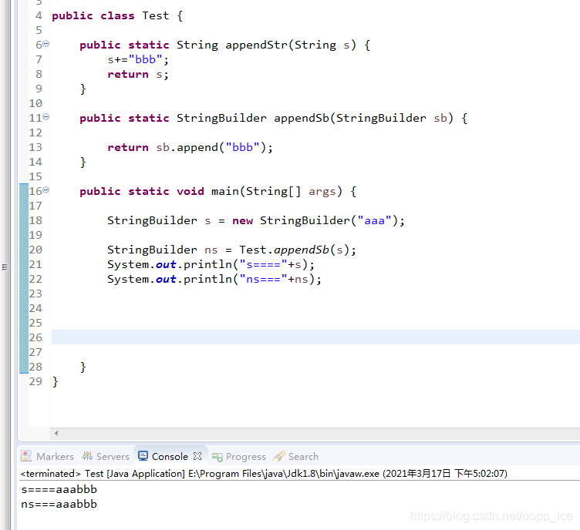Click console output line ns===aaabbb
Screen dimensions: 580x530
(59, 504)
